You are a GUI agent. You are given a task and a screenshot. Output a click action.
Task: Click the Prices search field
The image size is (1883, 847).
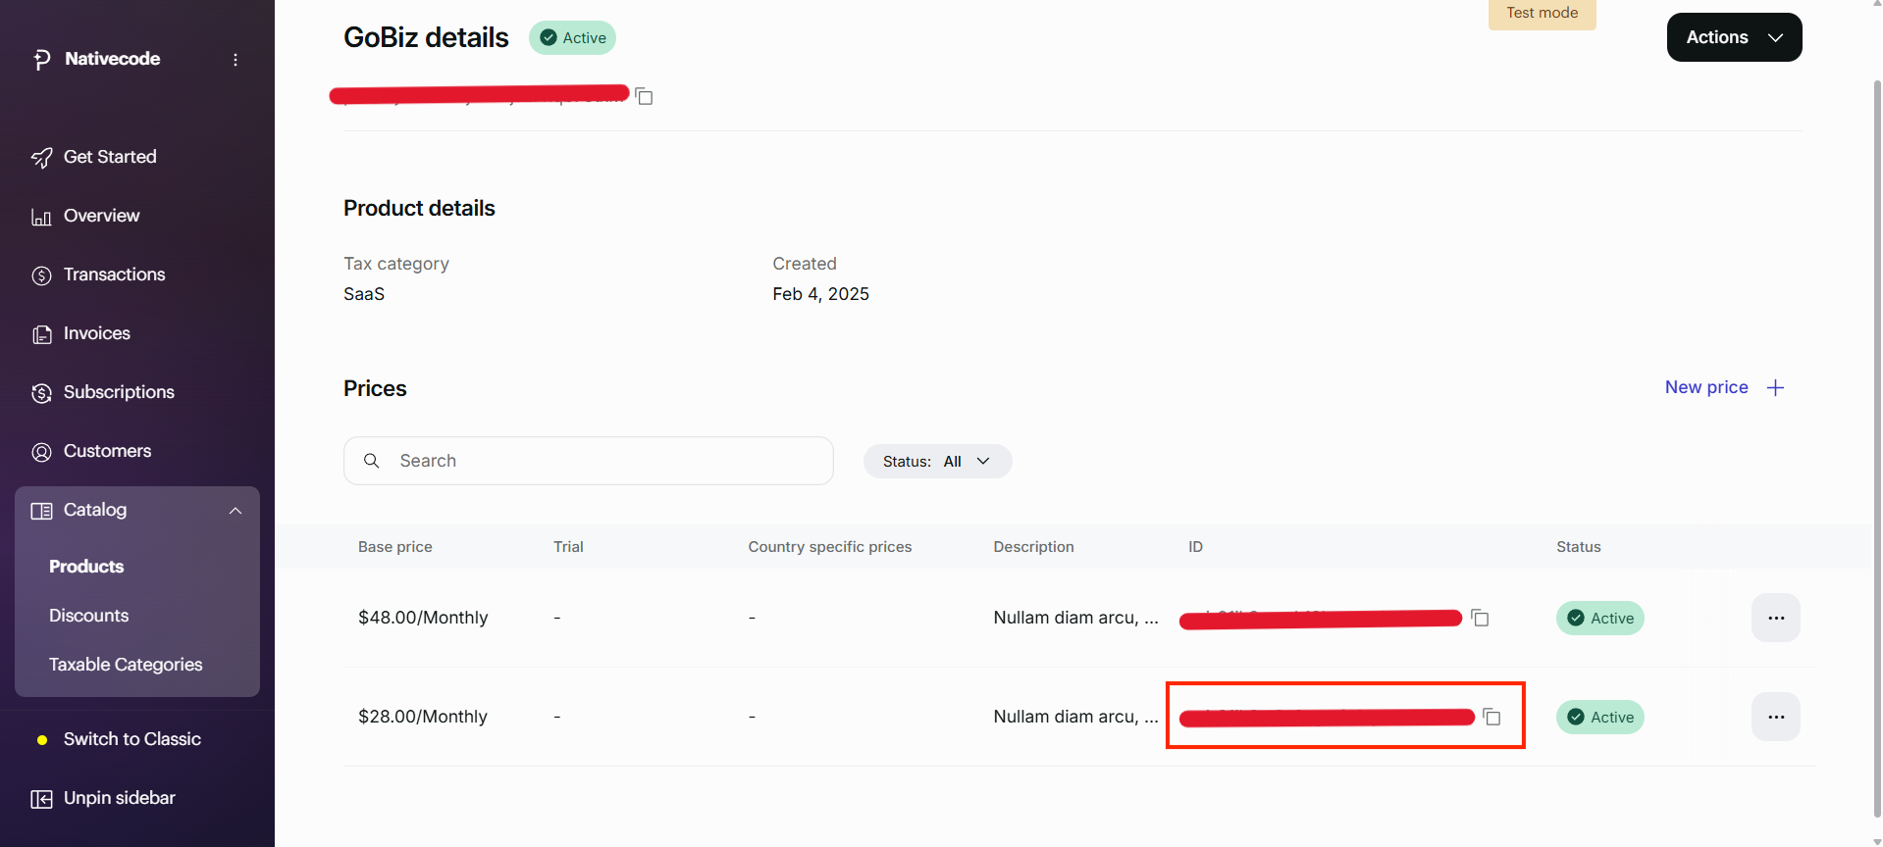[589, 461]
